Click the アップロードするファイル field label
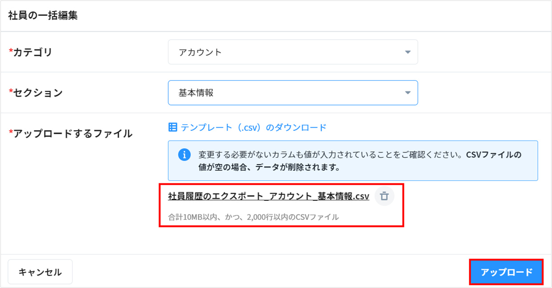 pyautogui.click(x=73, y=133)
